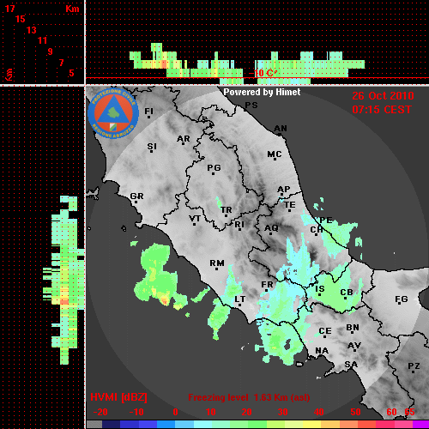Click the IS city label
This screenshot has width=429, height=429.
[x=320, y=289]
